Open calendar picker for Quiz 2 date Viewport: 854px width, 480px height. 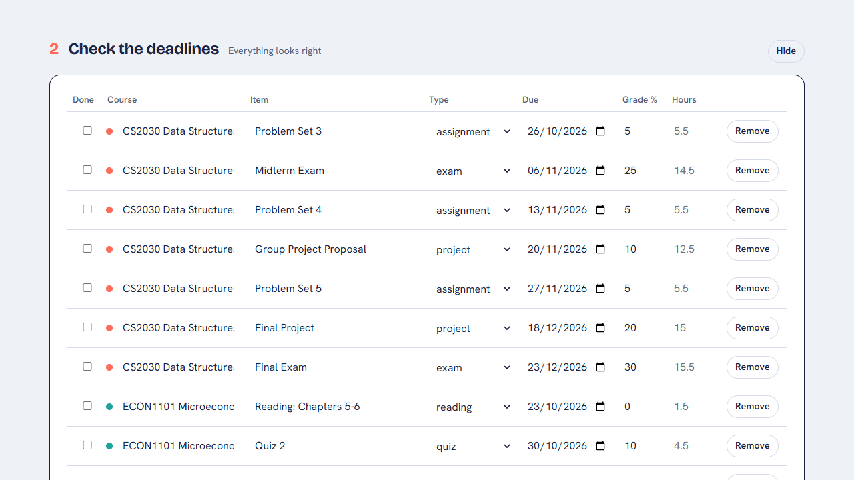pos(600,446)
